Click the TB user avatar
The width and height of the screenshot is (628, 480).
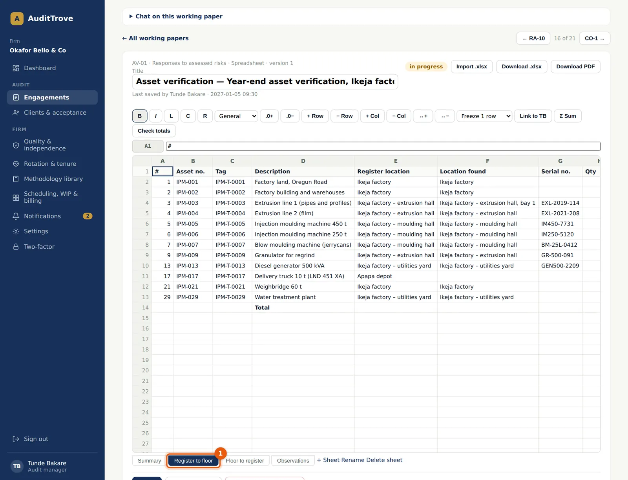pyautogui.click(x=17, y=466)
